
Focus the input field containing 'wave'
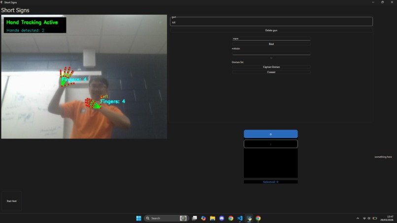271,39
